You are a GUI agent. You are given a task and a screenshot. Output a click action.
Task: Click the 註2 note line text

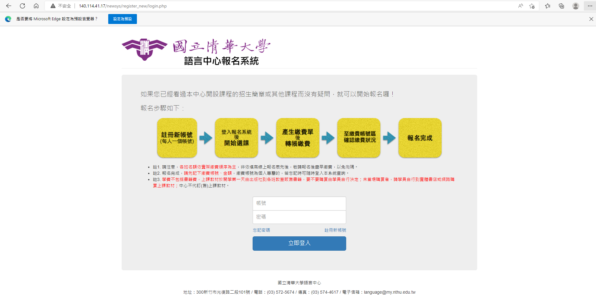pos(251,173)
